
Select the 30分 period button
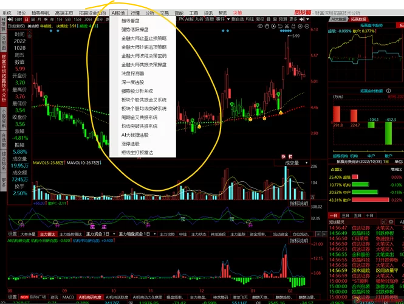pyautogui.click(x=88, y=19)
